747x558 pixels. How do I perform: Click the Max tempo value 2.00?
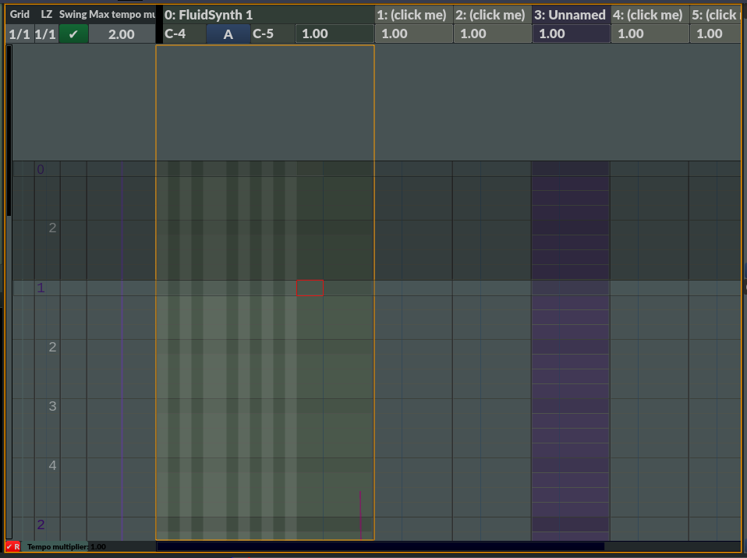(x=122, y=34)
